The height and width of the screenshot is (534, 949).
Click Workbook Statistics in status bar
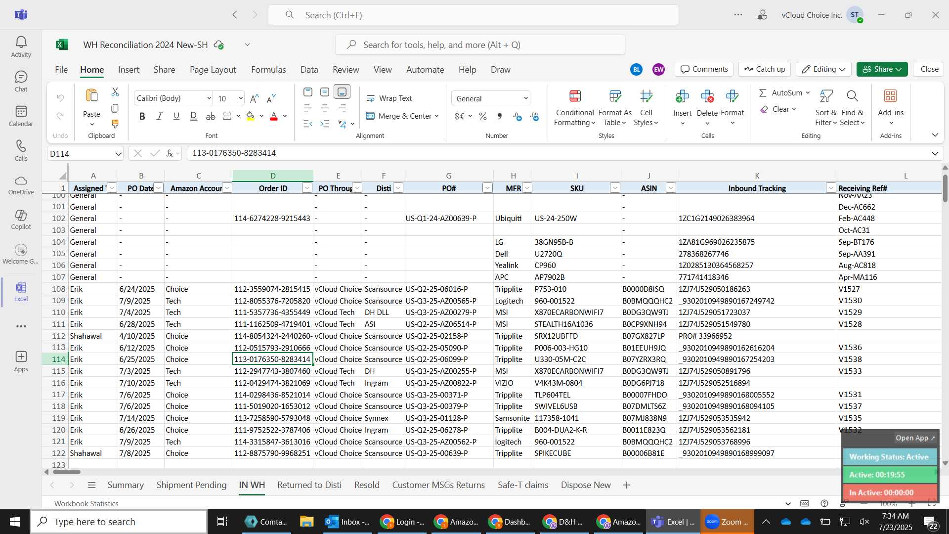[86, 503]
